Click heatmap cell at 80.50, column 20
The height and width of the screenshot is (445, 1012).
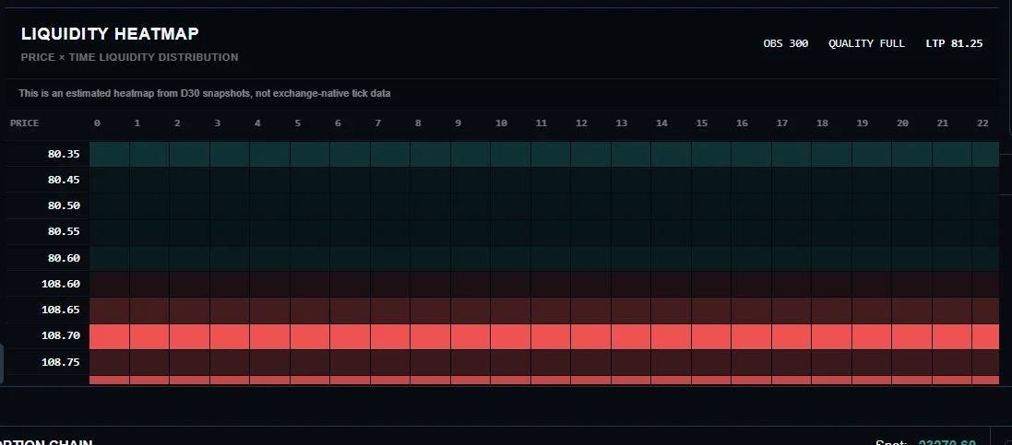(911, 206)
